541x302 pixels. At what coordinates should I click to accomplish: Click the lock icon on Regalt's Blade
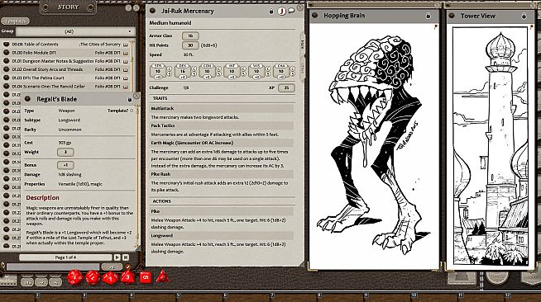[x=130, y=99]
